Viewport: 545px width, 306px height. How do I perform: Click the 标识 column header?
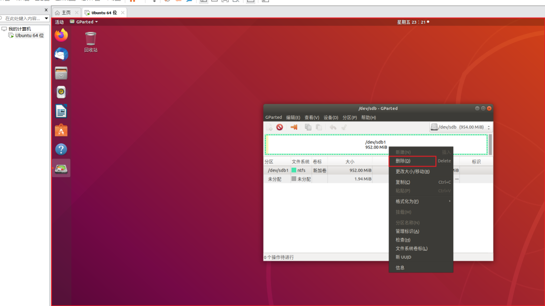point(476,162)
